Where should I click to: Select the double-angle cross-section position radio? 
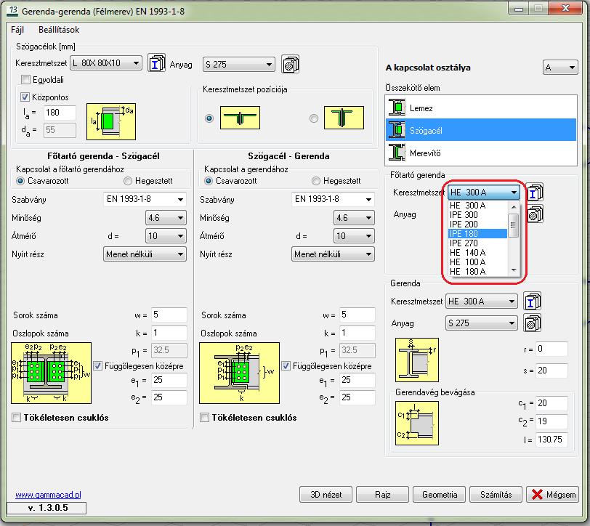209,118
